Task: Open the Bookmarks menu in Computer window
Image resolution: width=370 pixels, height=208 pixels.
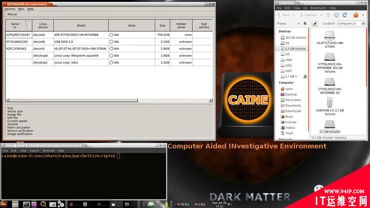Action: tap(318, 8)
